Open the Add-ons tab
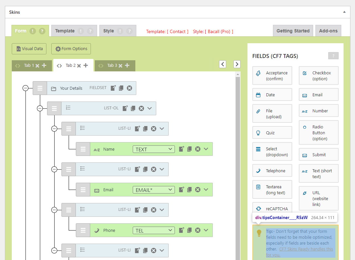Screen dimensions: 355x260 (x=328, y=31)
